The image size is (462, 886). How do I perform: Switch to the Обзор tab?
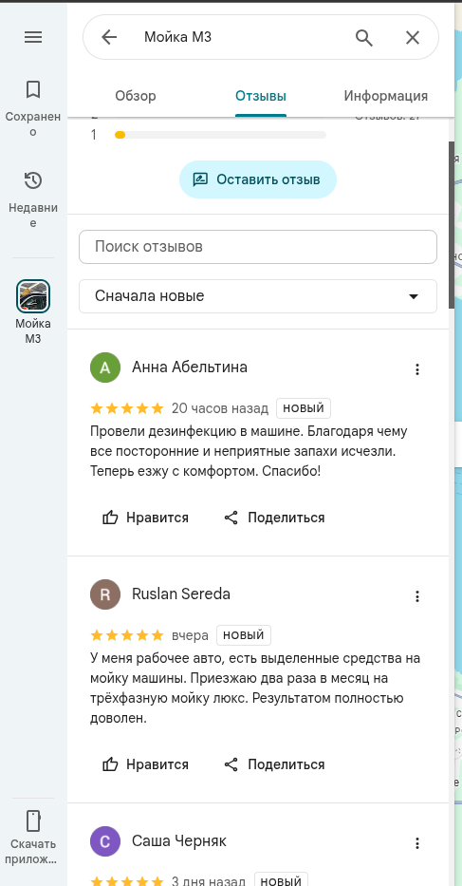coord(136,96)
